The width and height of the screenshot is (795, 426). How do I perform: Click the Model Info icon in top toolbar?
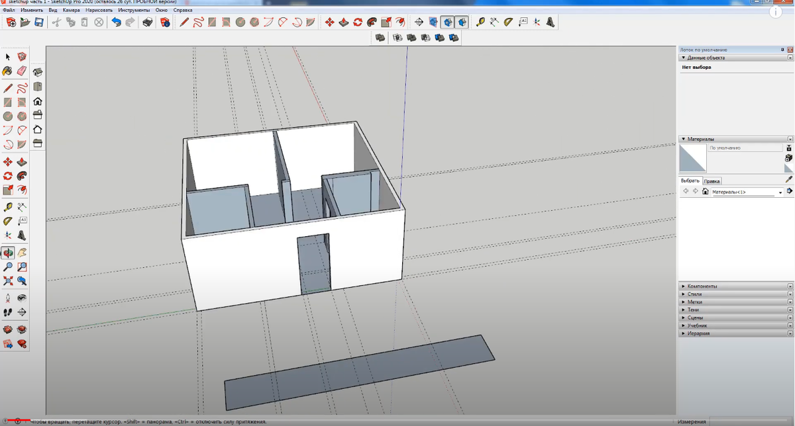[x=165, y=22]
